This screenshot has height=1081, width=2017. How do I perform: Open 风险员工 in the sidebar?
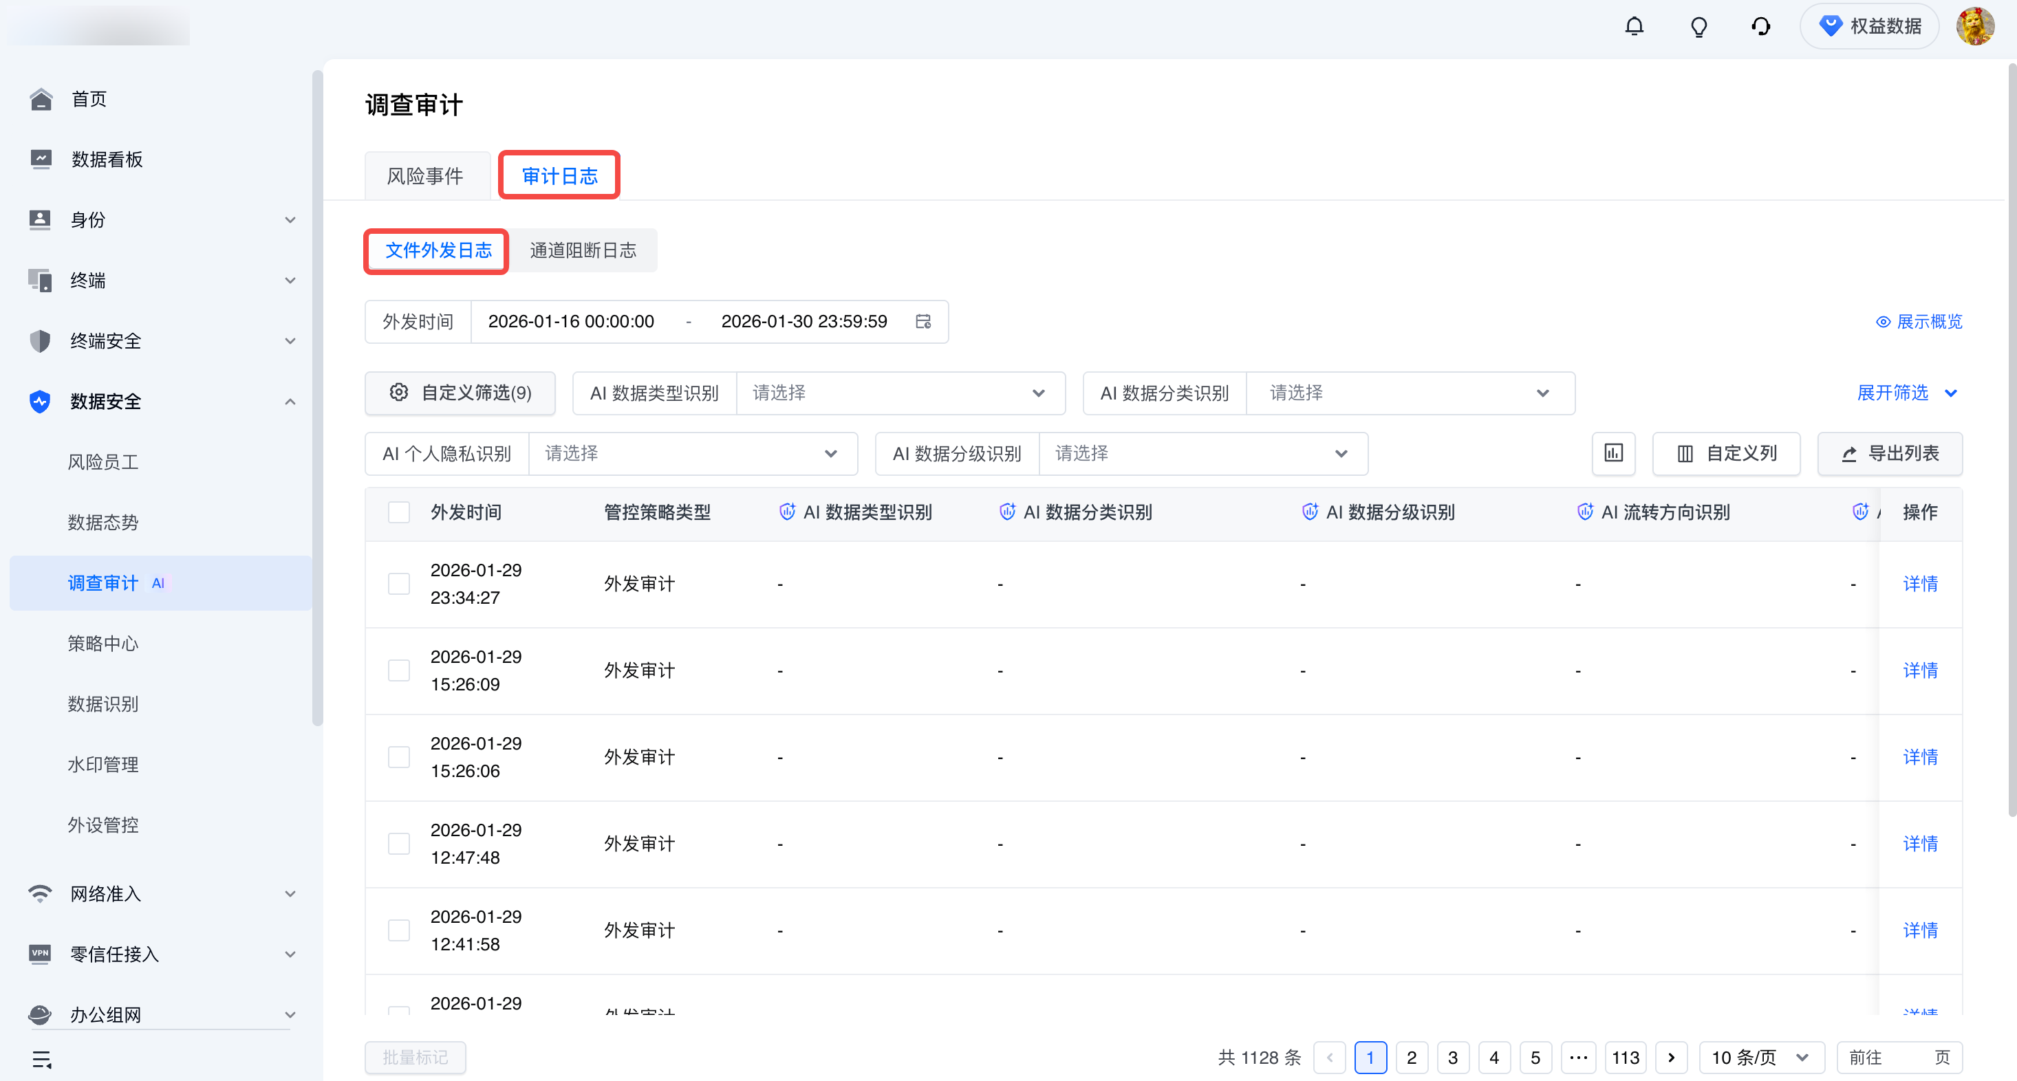[103, 462]
